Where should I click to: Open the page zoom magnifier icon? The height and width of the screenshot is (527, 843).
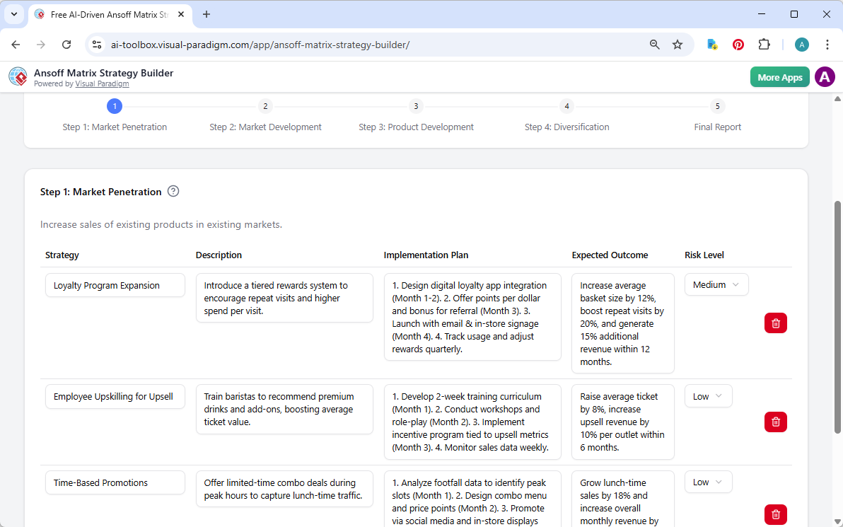(x=654, y=44)
